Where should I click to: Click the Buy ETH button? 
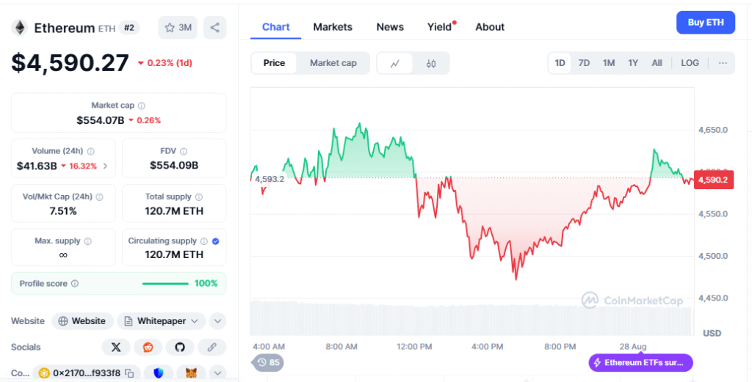pyautogui.click(x=706, y=23)
